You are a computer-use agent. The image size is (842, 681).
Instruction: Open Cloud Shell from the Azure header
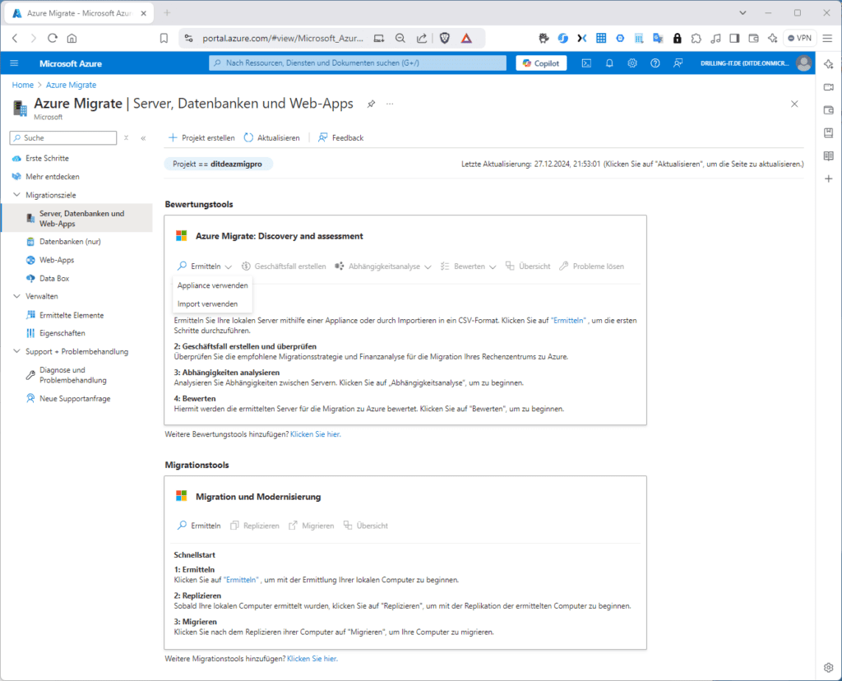coord(586,63)
